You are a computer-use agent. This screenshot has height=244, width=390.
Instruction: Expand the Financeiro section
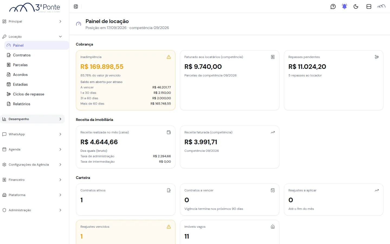pyautogui.click(x=32, y=180)
